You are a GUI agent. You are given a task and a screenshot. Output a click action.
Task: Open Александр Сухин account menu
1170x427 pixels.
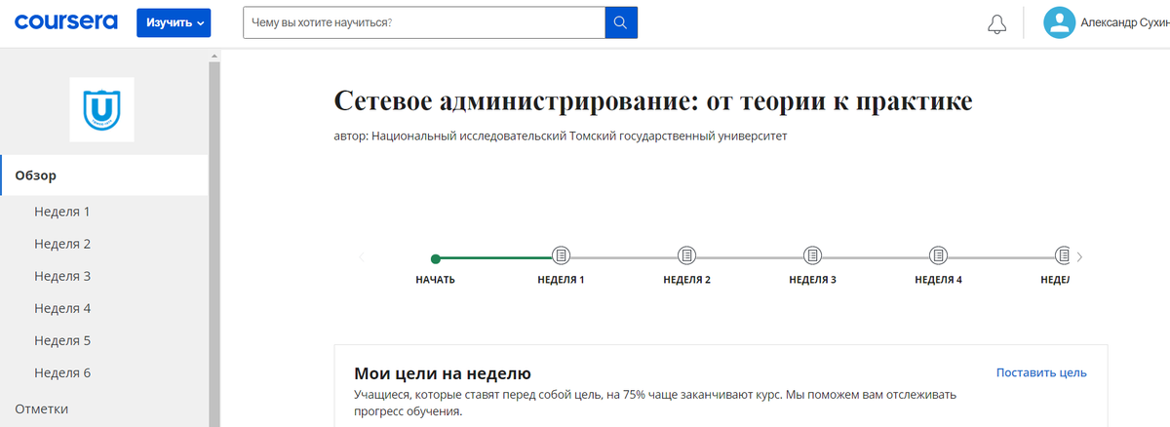click(x=1124, y=22)
